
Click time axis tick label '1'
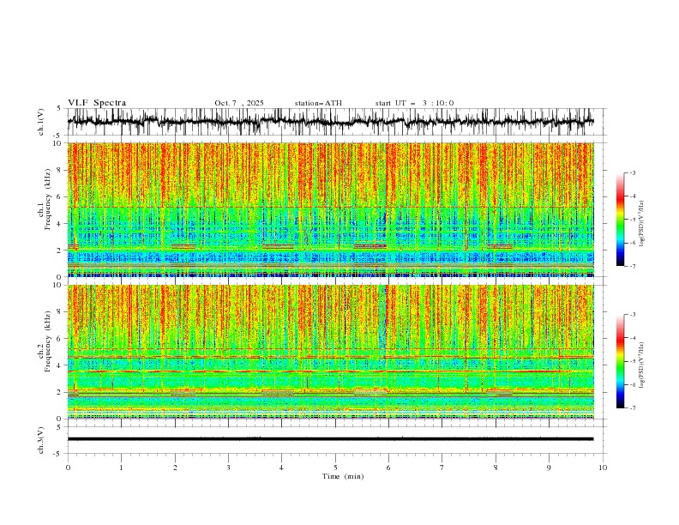pos(121,468)
